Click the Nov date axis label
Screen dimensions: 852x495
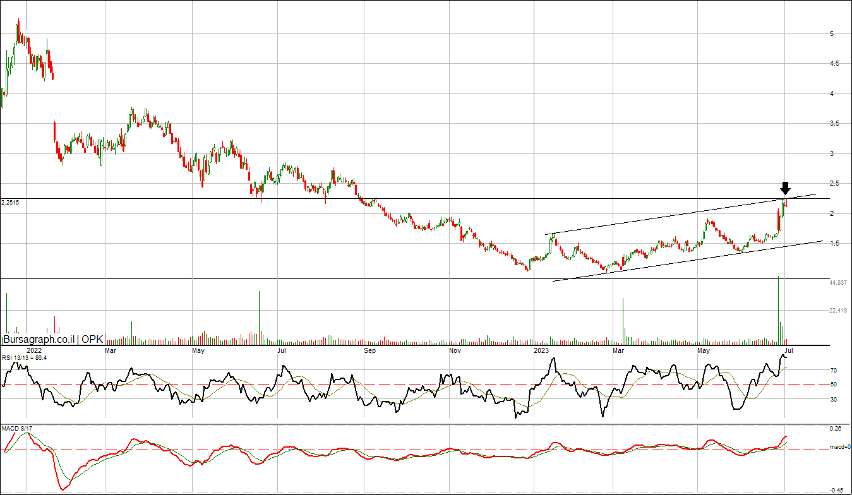tap(454, 350)
